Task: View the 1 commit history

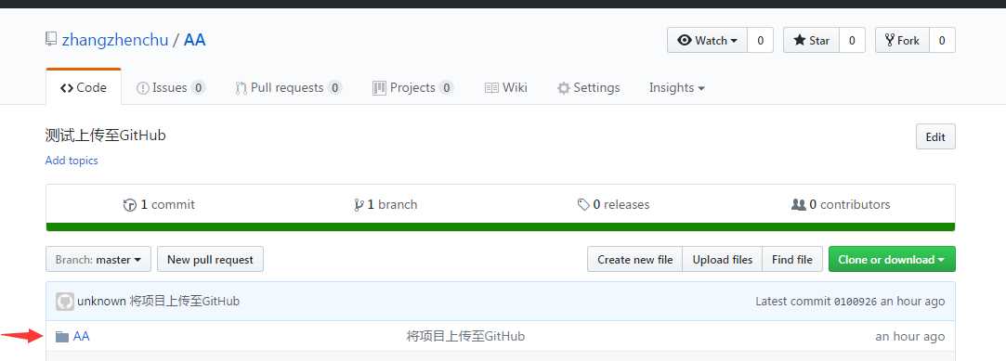Action: point(159,204)
